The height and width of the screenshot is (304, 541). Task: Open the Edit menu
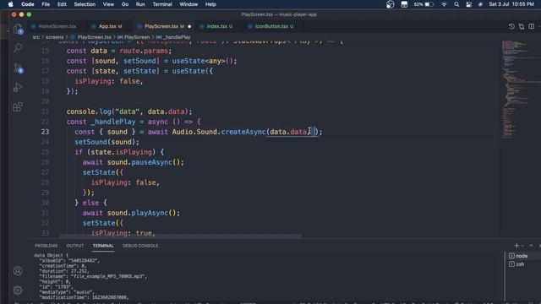coord(62,4)
